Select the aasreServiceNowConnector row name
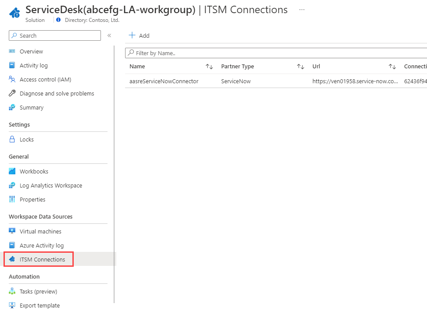This screenshot has width=427, height=311. (164, 81)
